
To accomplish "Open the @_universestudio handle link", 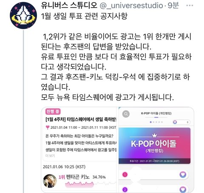I will click(x=131, y=6).
